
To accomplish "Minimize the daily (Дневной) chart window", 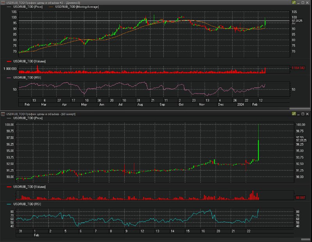I will pos(298,3).
